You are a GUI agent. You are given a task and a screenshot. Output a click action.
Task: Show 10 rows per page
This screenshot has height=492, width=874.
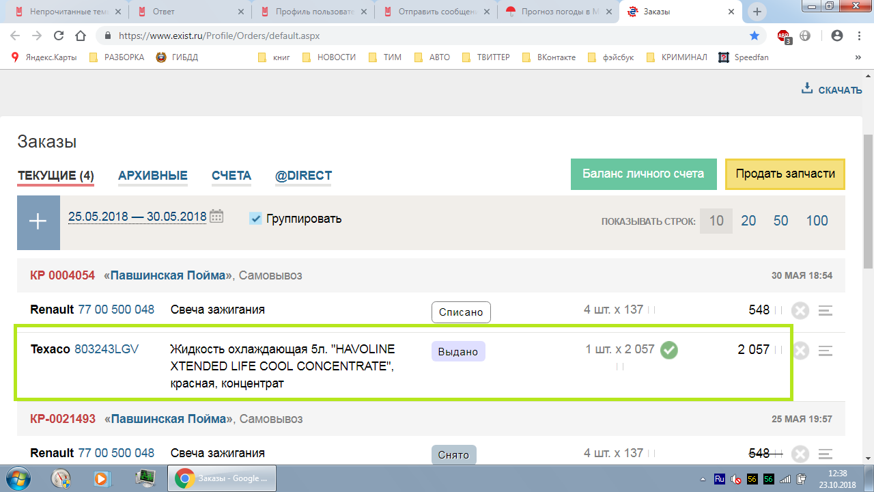pos(716,221)
